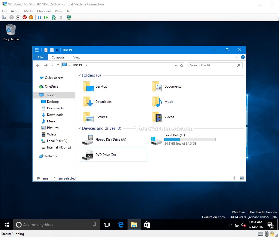Switch to large thumbnails view

click(242, 178)
